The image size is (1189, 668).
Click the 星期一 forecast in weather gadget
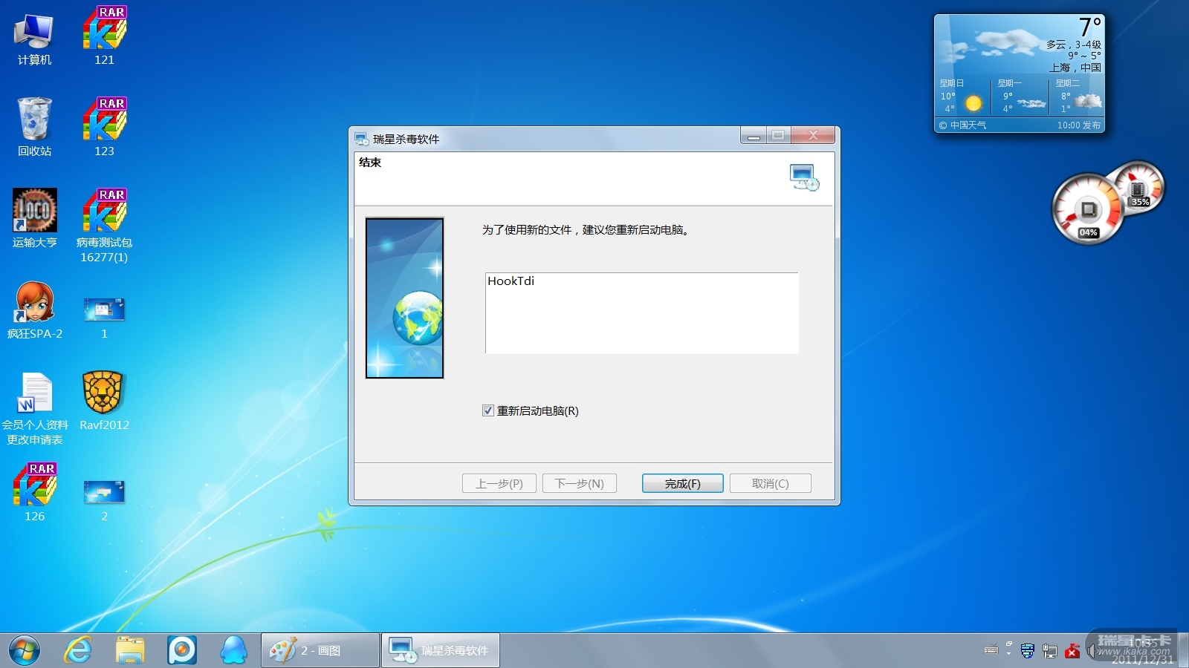[x=1020, y=96]
